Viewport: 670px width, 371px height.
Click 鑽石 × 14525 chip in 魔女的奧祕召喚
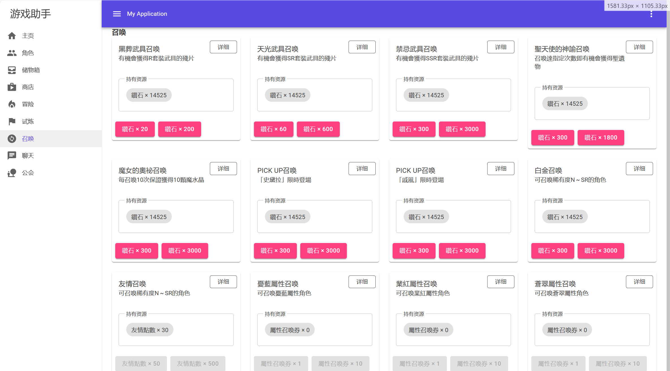coord(149,217)
